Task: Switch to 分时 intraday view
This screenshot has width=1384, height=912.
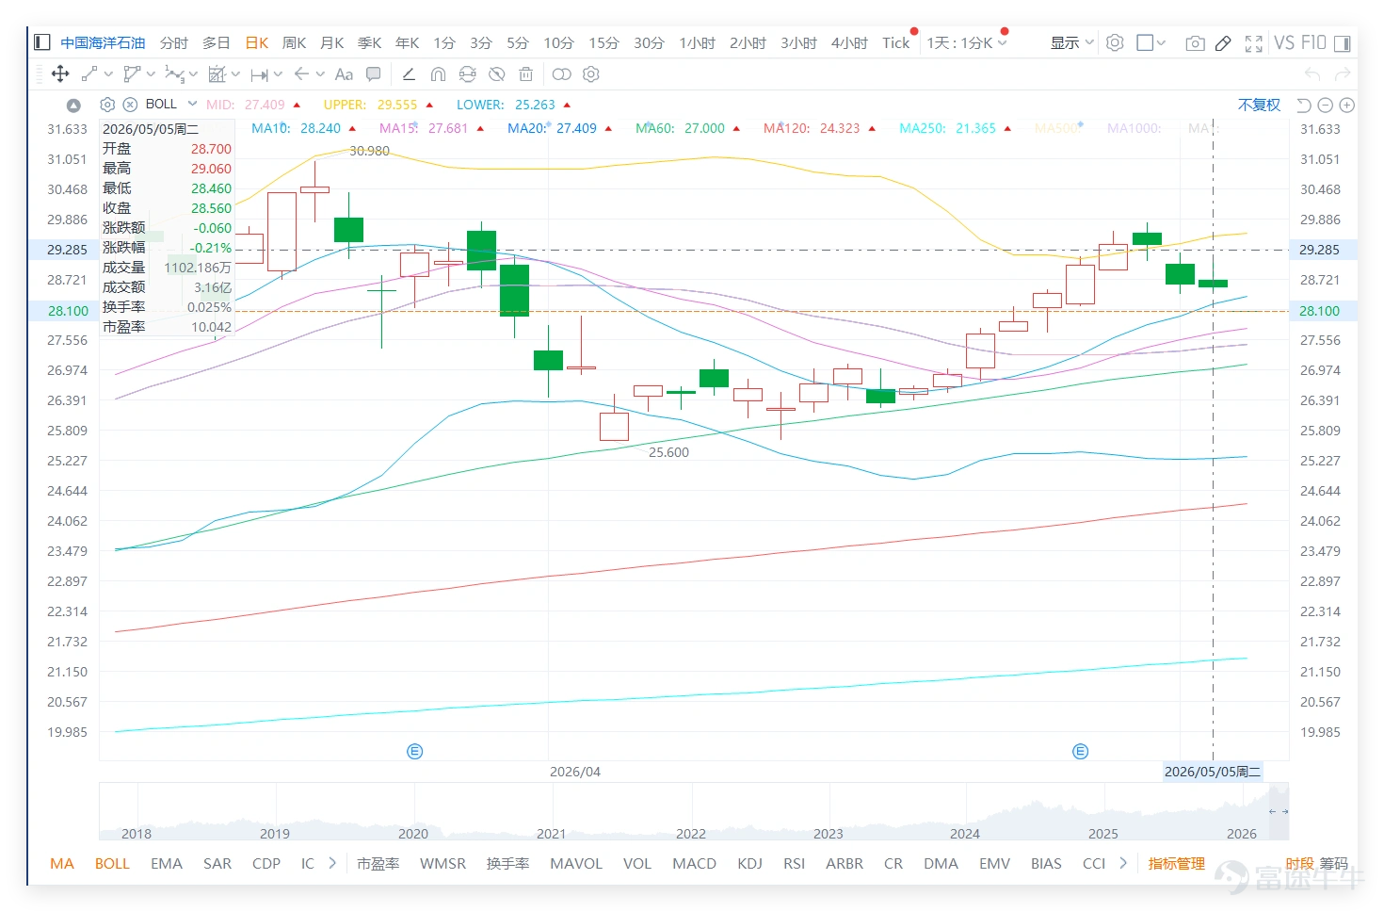Action: click(174, 42)
